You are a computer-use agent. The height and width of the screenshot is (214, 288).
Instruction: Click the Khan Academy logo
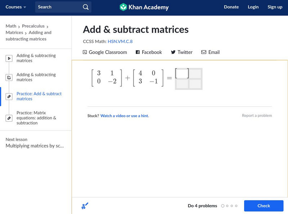coord(144,7)
